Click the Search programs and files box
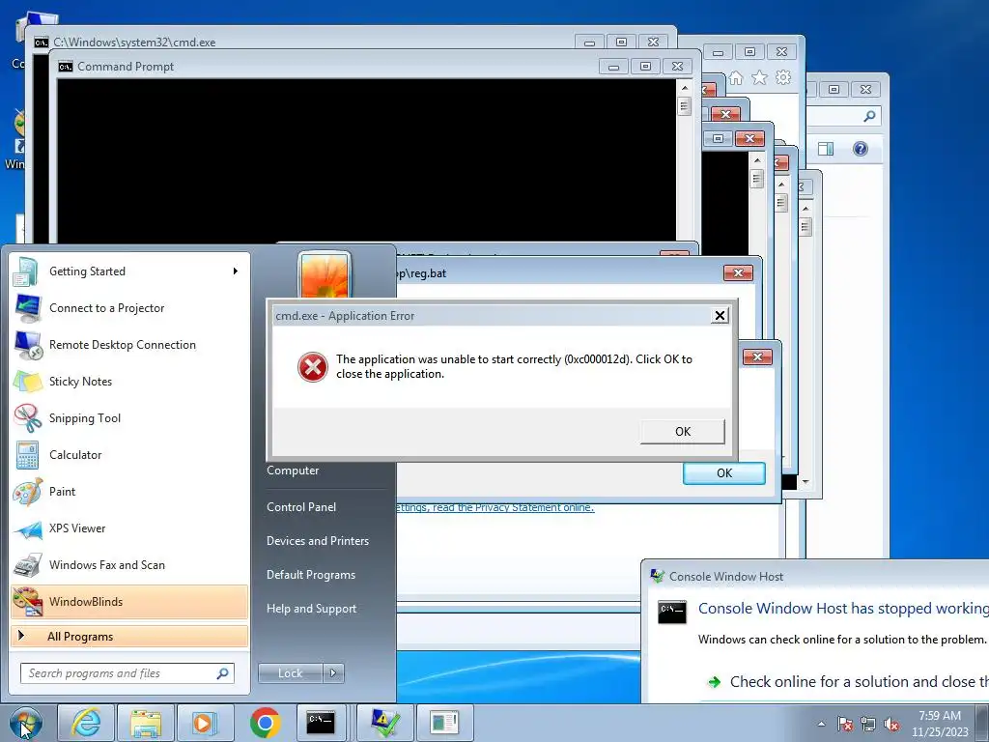Viewport: 989px width, 742px height. click(127, 673)
